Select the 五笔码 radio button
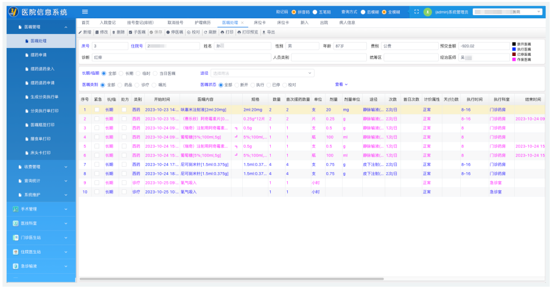The width and height of the screenshot is (552, 289). point(315,12)
